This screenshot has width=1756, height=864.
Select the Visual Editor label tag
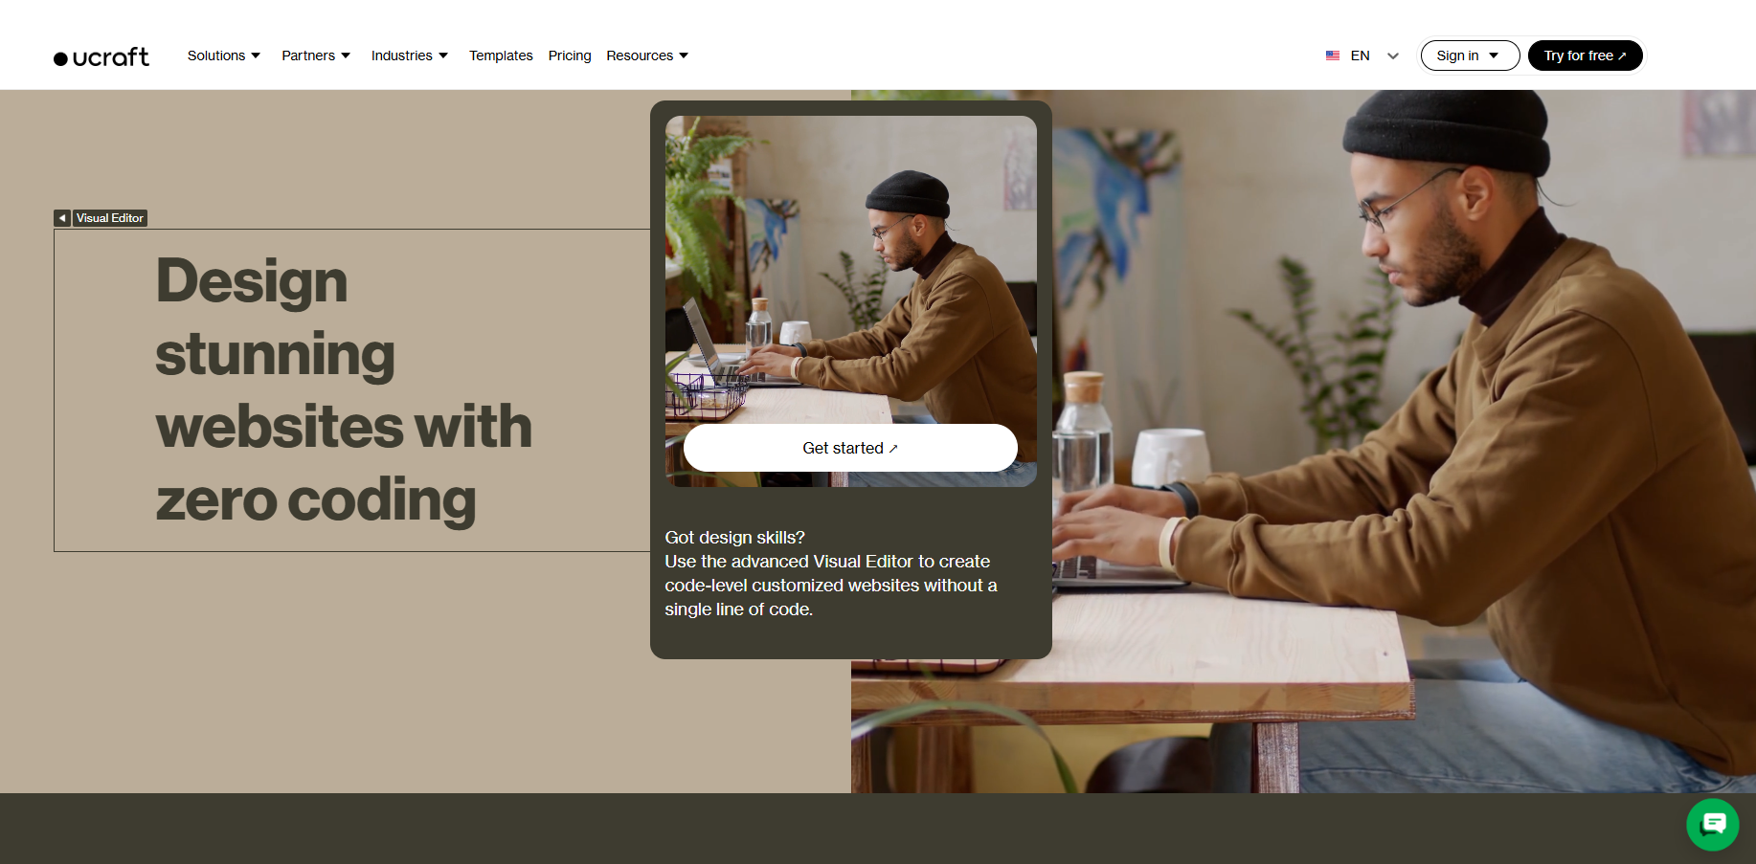[x=110, y=218]
